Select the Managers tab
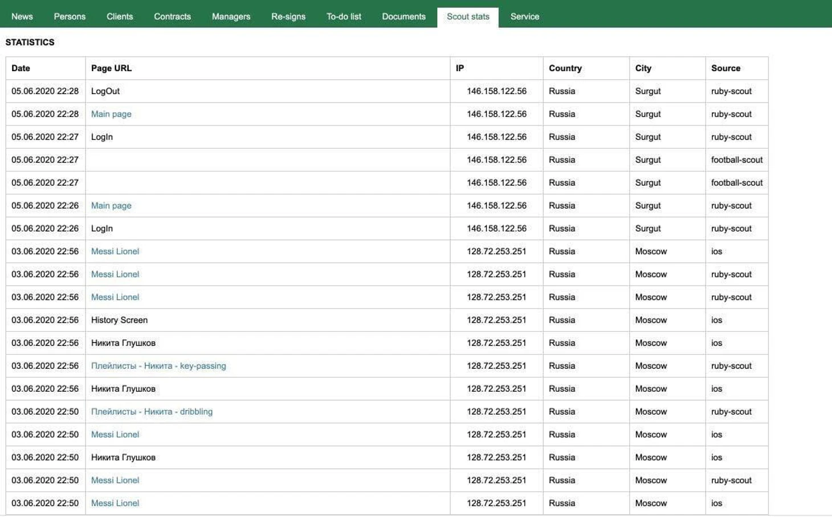The height and width of the screenshot is (517, 832). [x=231, y=17]
